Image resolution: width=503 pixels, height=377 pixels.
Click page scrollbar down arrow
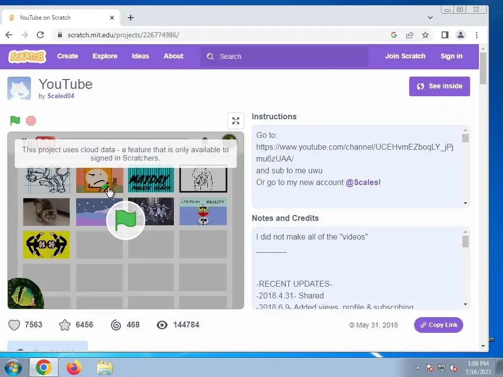point(483,346)
